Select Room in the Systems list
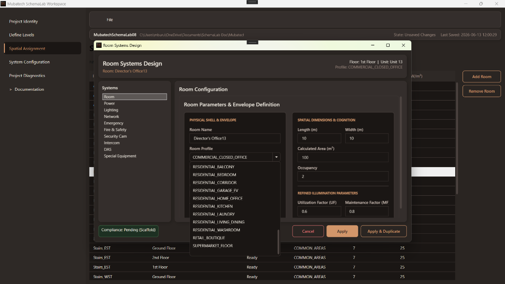This screenshot has width=505, height=284. (135, 97)
